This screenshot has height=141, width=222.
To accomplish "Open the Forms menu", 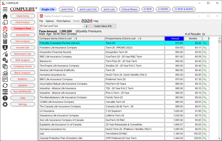I will pyautogui.click(x=76, y=21).
